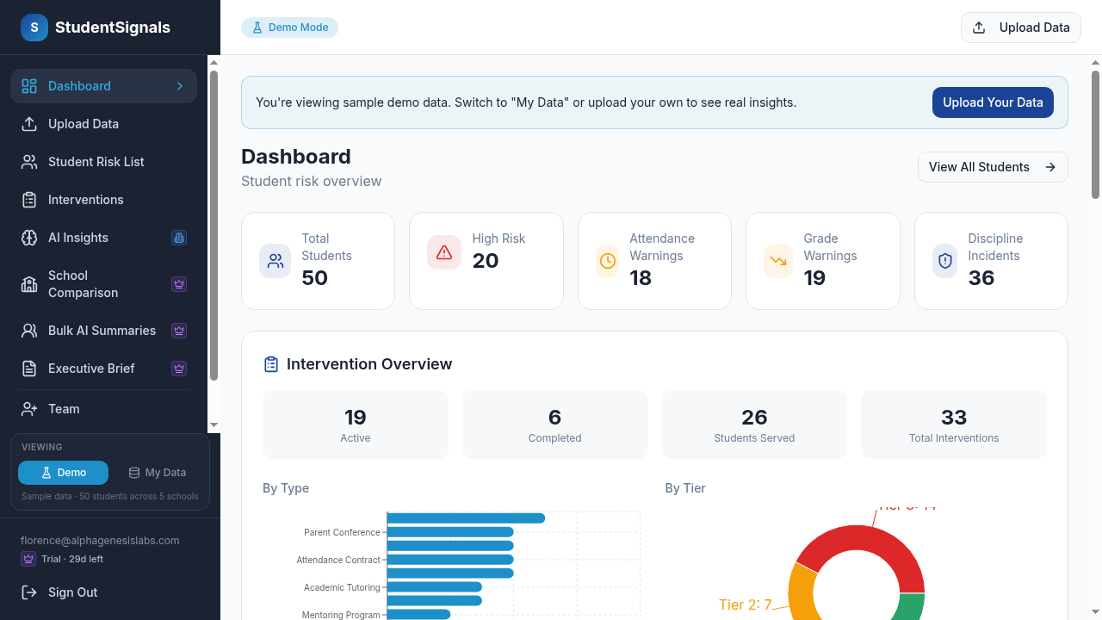Click the StudentSignals logo icon

[34, 28]
